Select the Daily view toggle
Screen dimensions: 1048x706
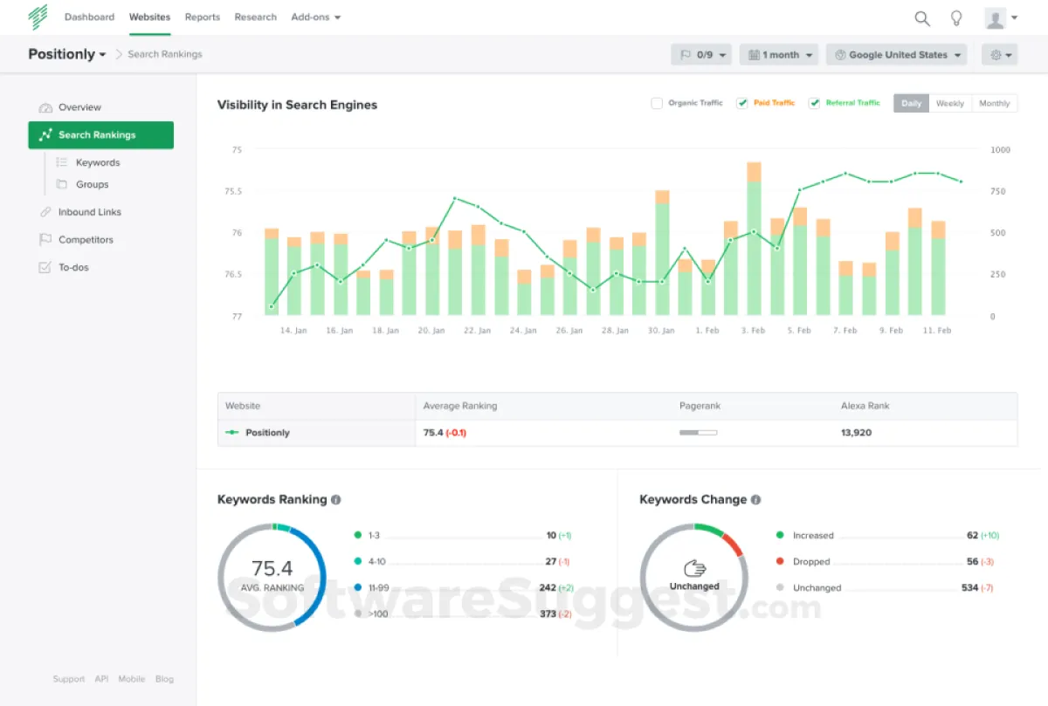click(911, 103)
